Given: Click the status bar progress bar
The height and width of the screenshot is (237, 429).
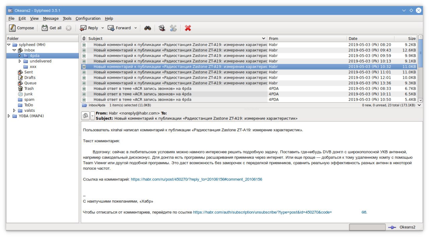Looking at the screenshot, I should point(367,227).
